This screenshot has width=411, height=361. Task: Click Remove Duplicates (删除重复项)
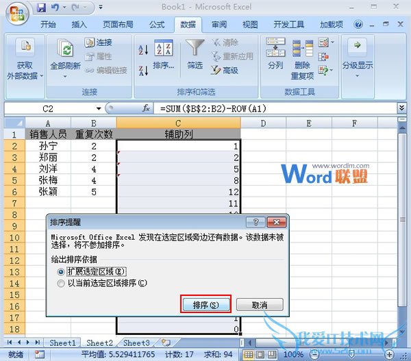click(x=302, y=60)
